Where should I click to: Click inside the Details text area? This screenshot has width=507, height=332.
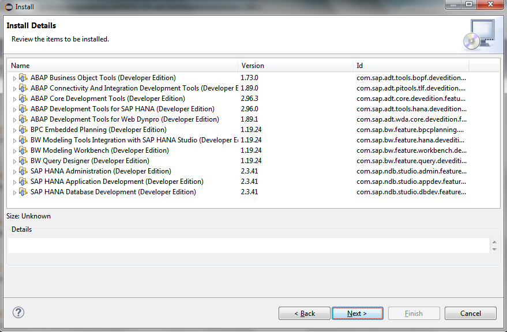tap(249, 246)
